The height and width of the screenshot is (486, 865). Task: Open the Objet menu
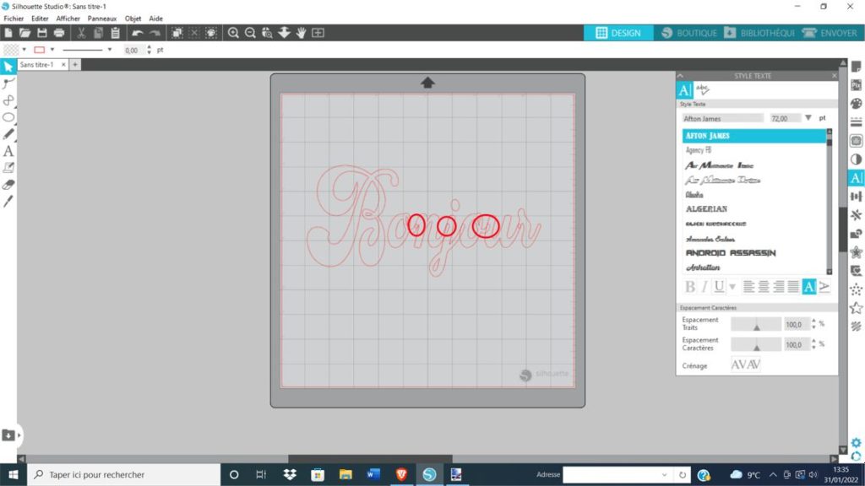click(133, 19)
